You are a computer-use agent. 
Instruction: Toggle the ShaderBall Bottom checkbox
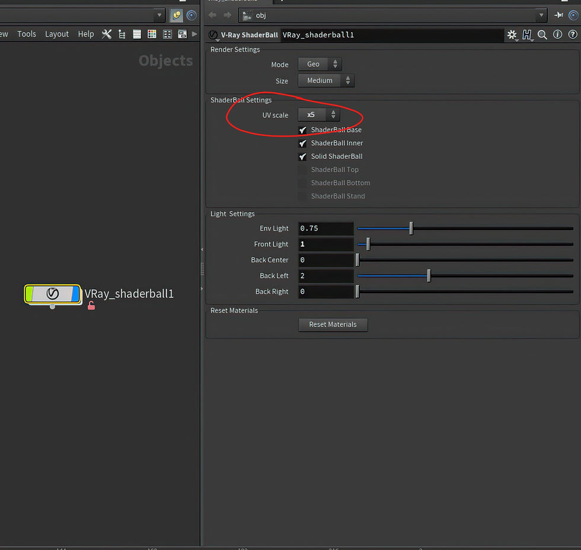(303, 183)
